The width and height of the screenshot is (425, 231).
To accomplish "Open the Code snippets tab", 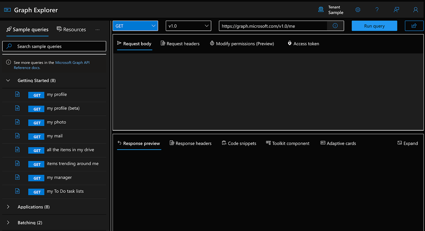I will [x=239, y=143].
